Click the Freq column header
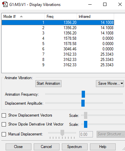Viewport: 125px width, 151px height. 61,17
